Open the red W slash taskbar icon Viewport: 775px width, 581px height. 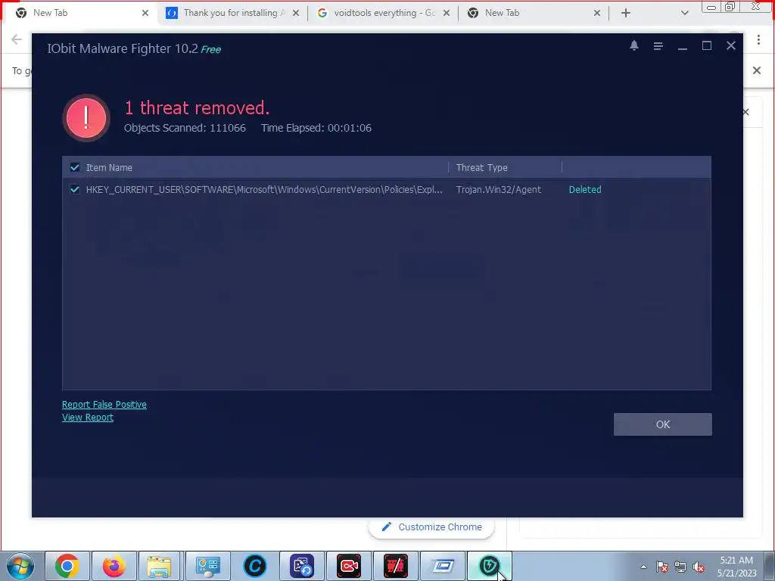(395, 566)
